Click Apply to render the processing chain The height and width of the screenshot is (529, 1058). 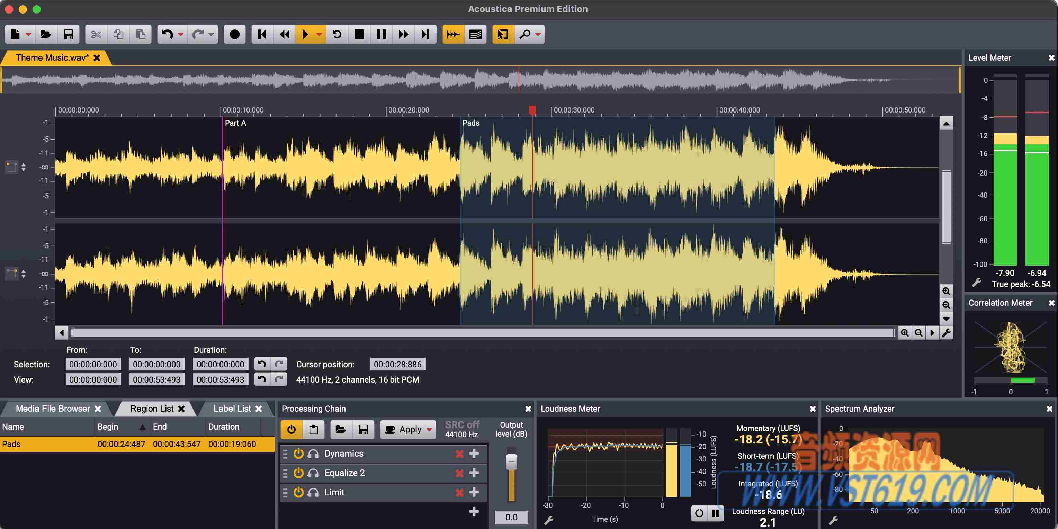[406, 429]
